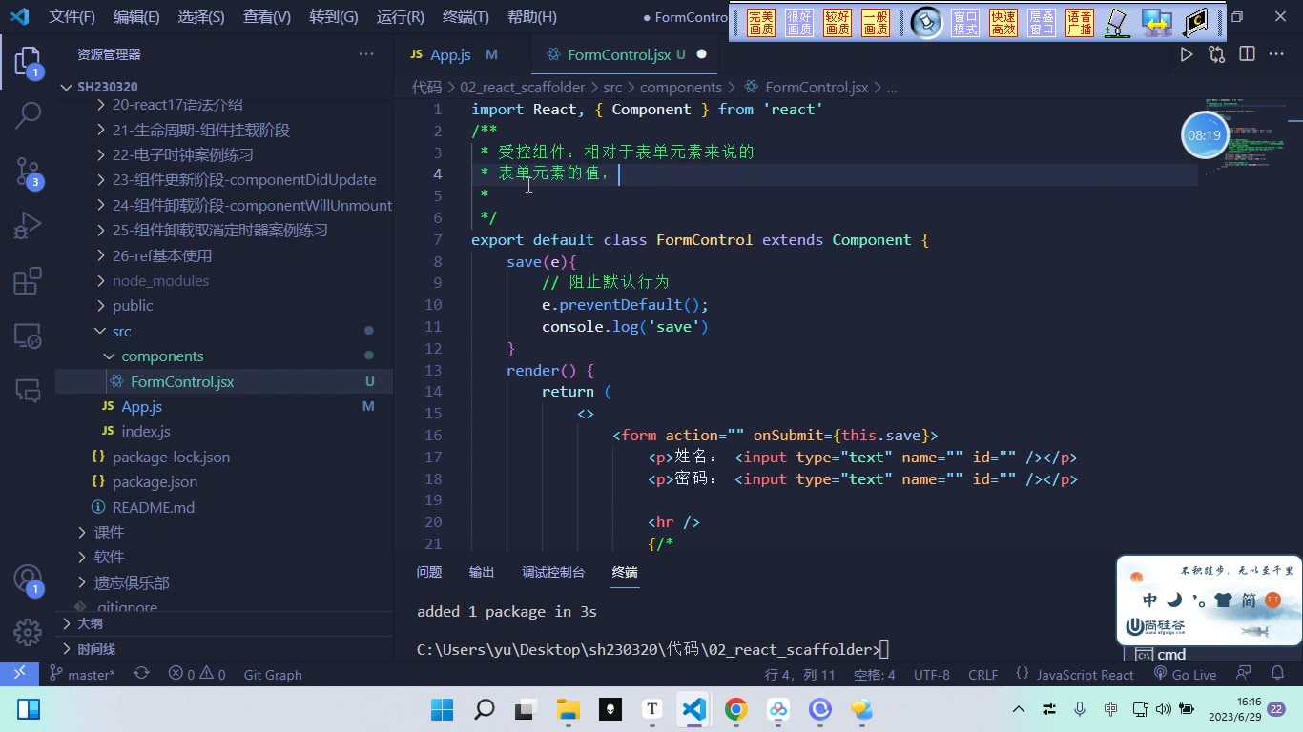Select 完美画质 quality option
The height and width of the screenshot is (732, 1303).
pos(761,23)
